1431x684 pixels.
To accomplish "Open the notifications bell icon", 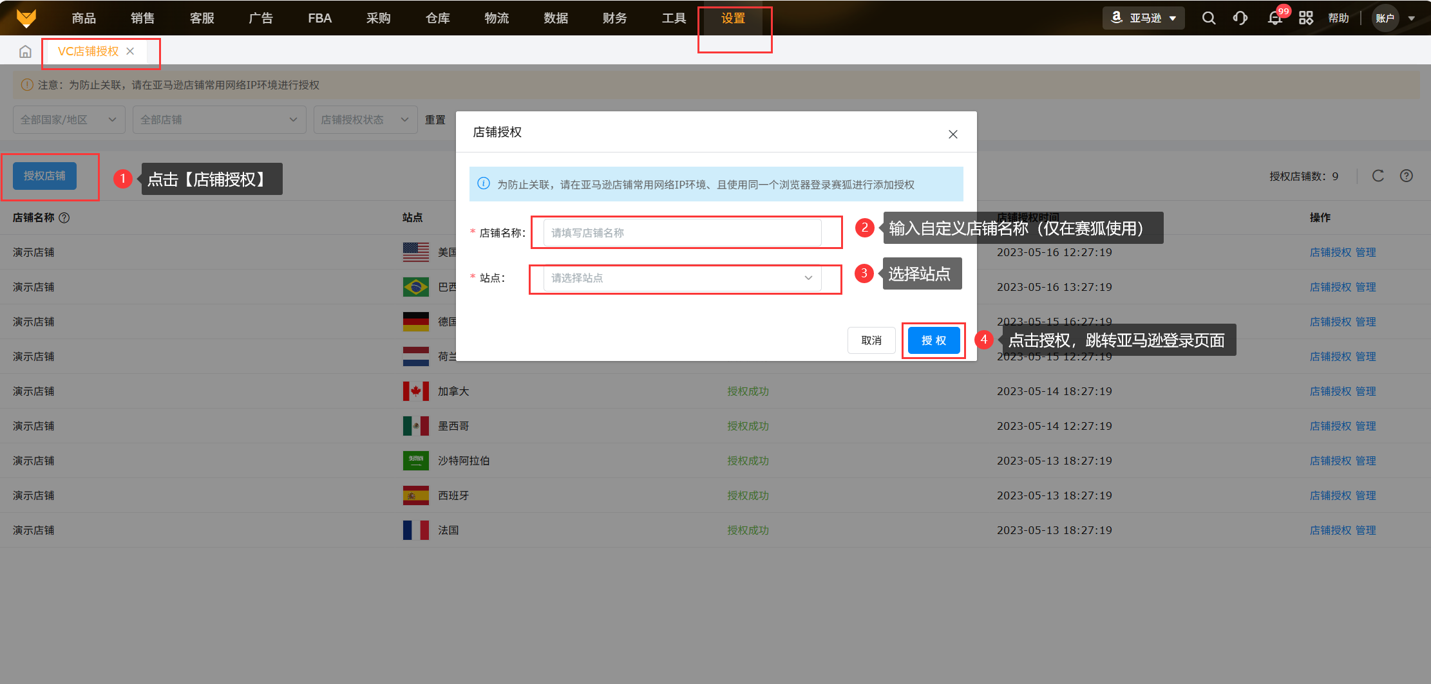I will tap(1275, 18).
